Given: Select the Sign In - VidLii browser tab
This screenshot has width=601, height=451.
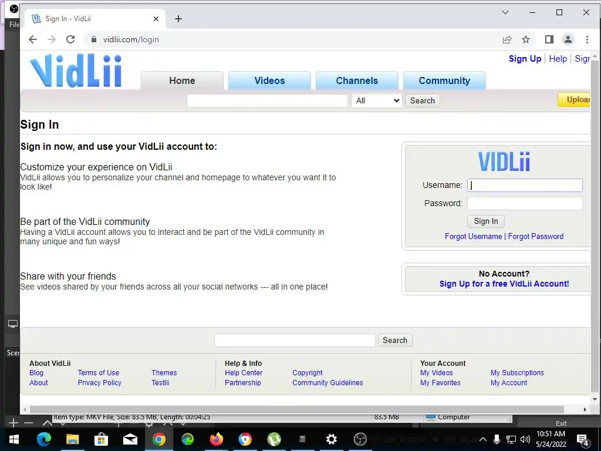Looking at the screenshot, I should (x=95, y=19).
